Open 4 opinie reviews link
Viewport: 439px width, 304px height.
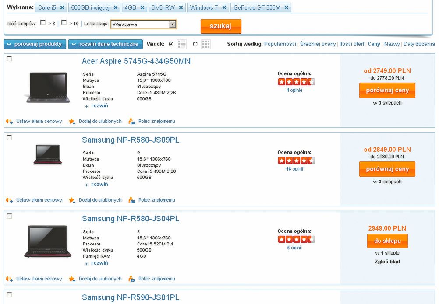[294, 90]
